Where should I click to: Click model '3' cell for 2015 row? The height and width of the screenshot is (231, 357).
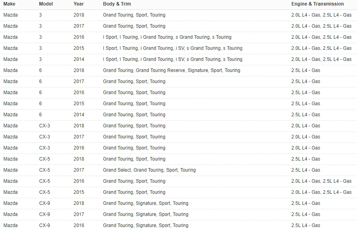pos(40,48)
